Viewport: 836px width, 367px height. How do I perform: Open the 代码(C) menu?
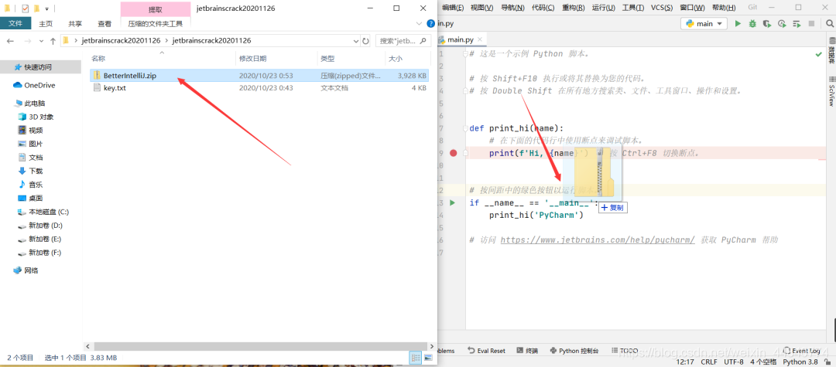coord(543,8)
